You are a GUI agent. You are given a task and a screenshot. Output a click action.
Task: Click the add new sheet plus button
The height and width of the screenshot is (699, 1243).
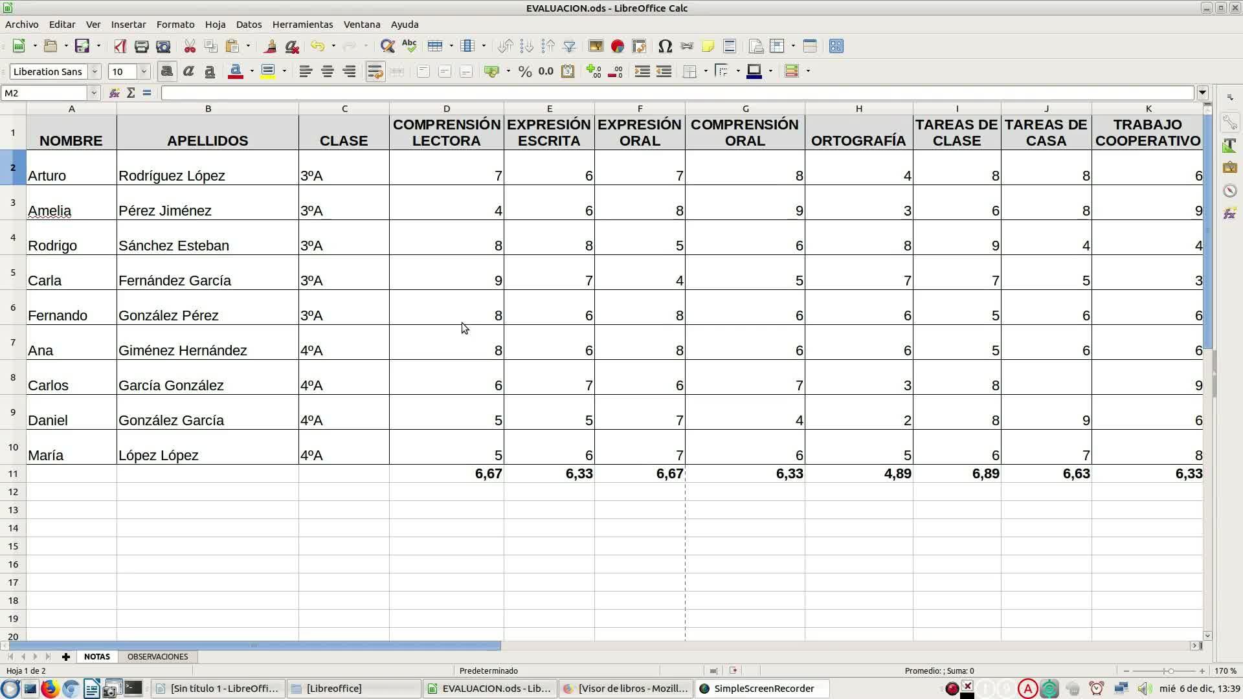(65, 656)
